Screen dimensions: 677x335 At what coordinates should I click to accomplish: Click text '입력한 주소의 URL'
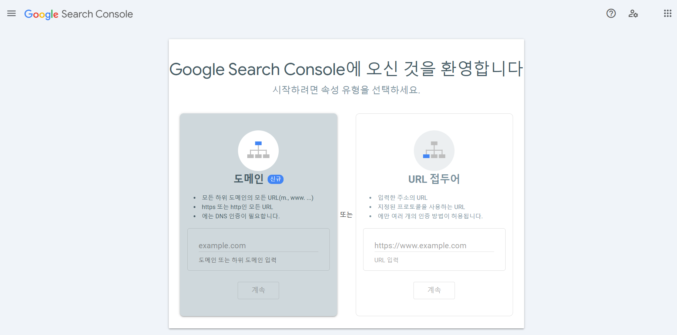(x=402, y=198)
